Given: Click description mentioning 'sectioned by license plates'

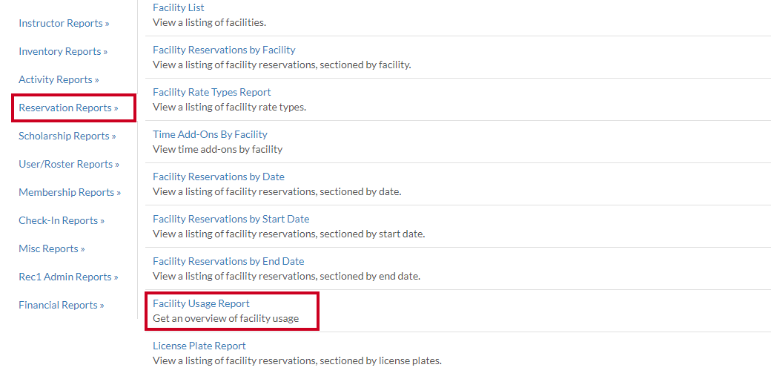Looking at the screenshot, I should [x=297, y=360].
